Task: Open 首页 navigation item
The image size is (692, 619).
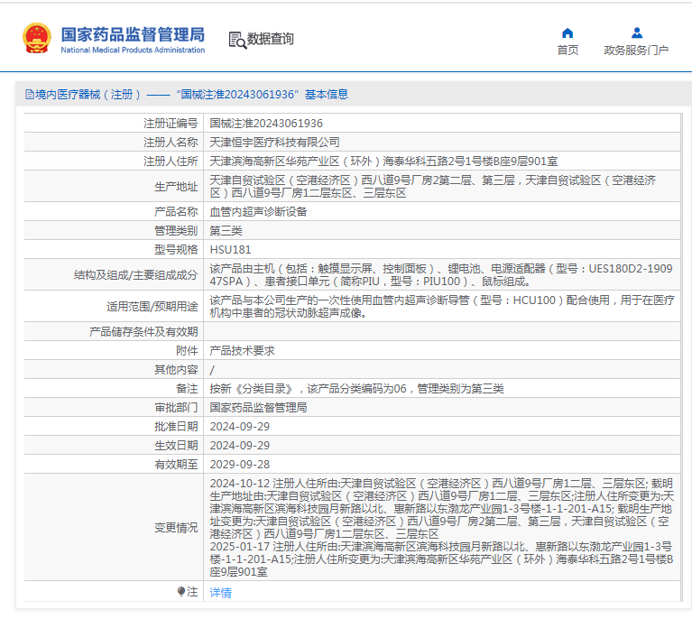Action: (x=567, y=51)
